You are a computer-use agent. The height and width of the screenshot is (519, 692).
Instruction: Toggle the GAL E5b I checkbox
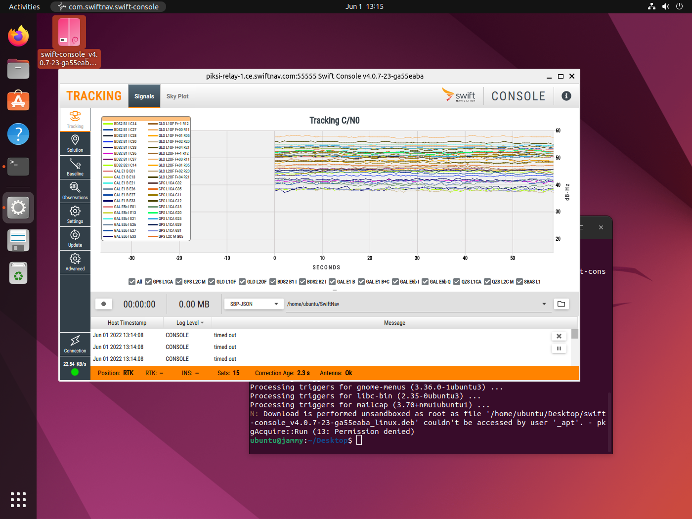click(395, 282)
